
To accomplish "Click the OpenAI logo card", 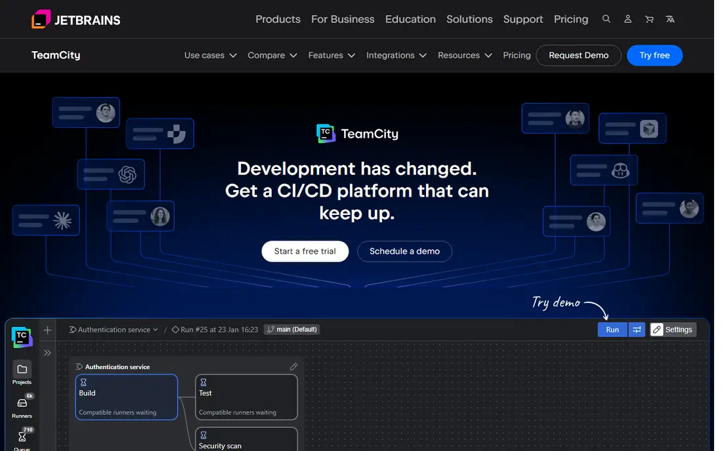I will [x=111, y=174].
